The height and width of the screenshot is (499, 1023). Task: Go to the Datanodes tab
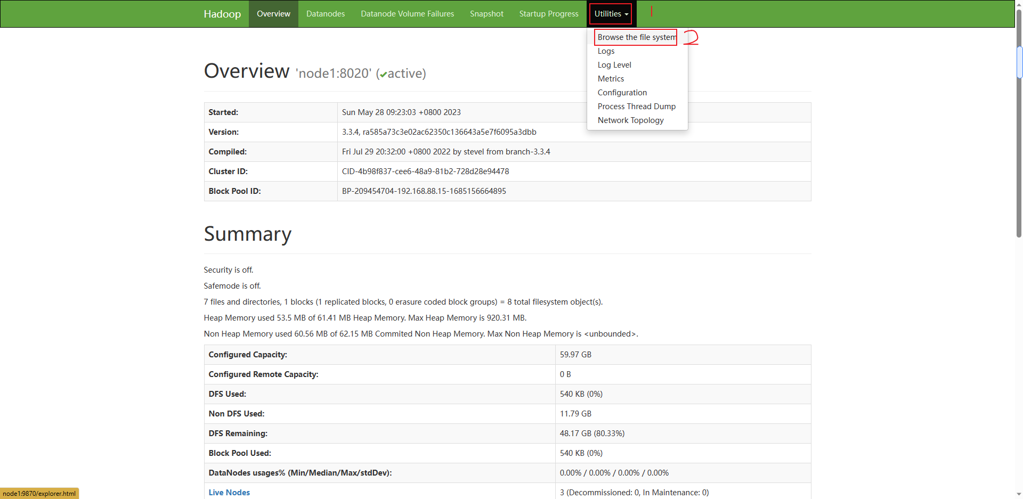pos(326,14)
